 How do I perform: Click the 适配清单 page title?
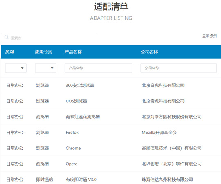[x=111, y=7]
